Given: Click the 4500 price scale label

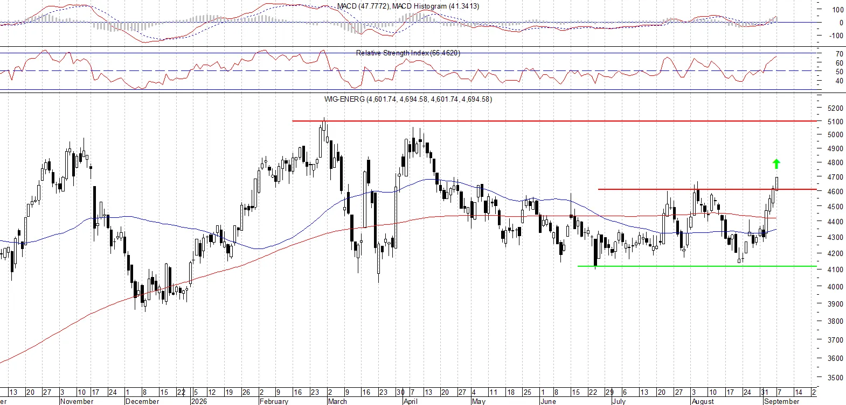Looking at the screenshot, I should coord(835,207).
